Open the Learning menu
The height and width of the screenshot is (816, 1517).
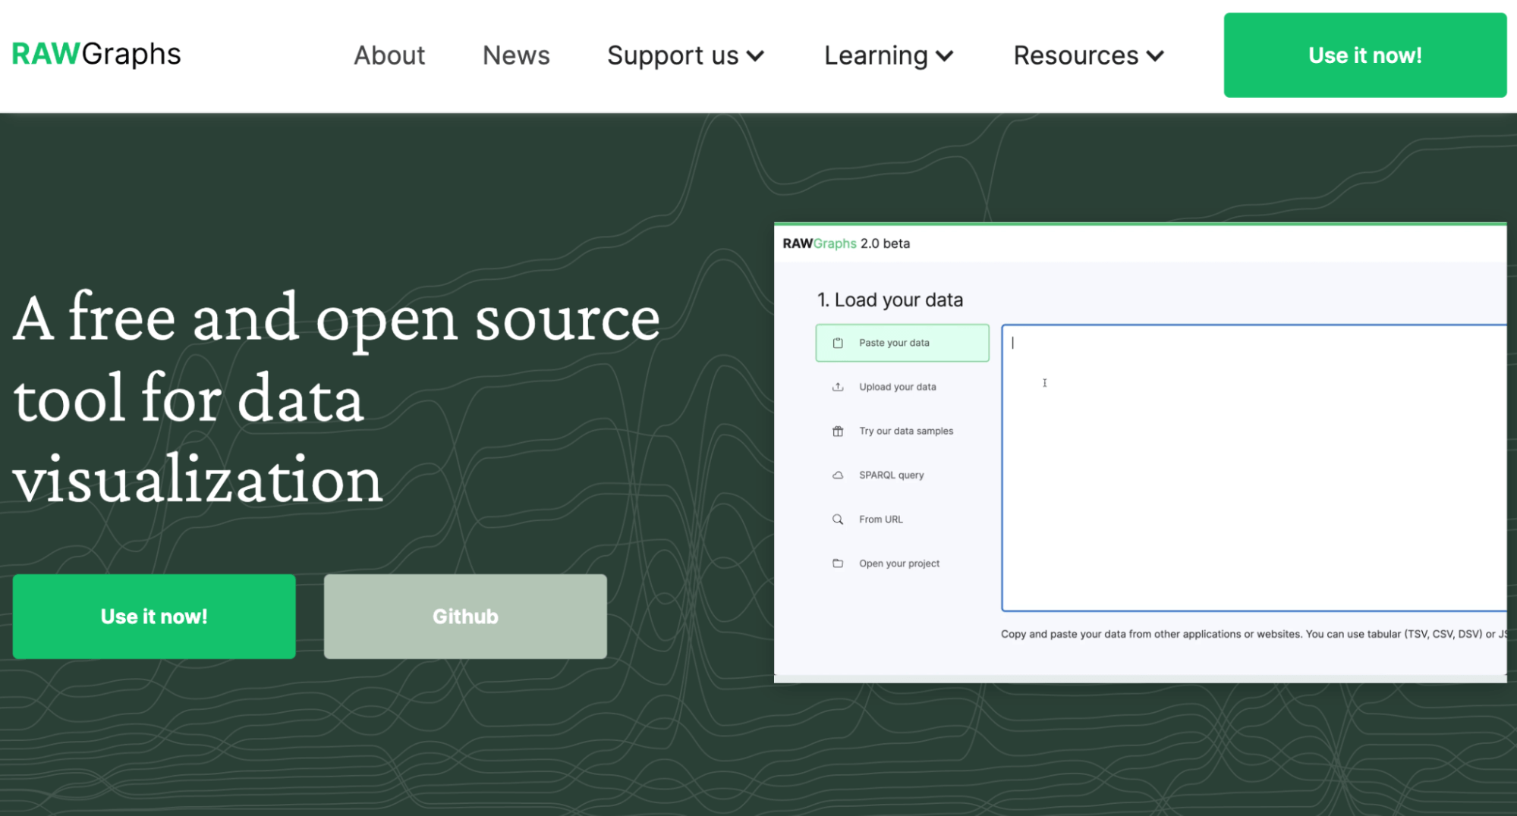(889, 55)
